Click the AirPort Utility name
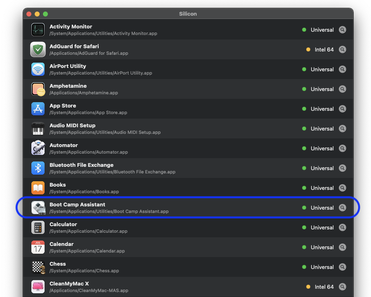 [68, 66]
